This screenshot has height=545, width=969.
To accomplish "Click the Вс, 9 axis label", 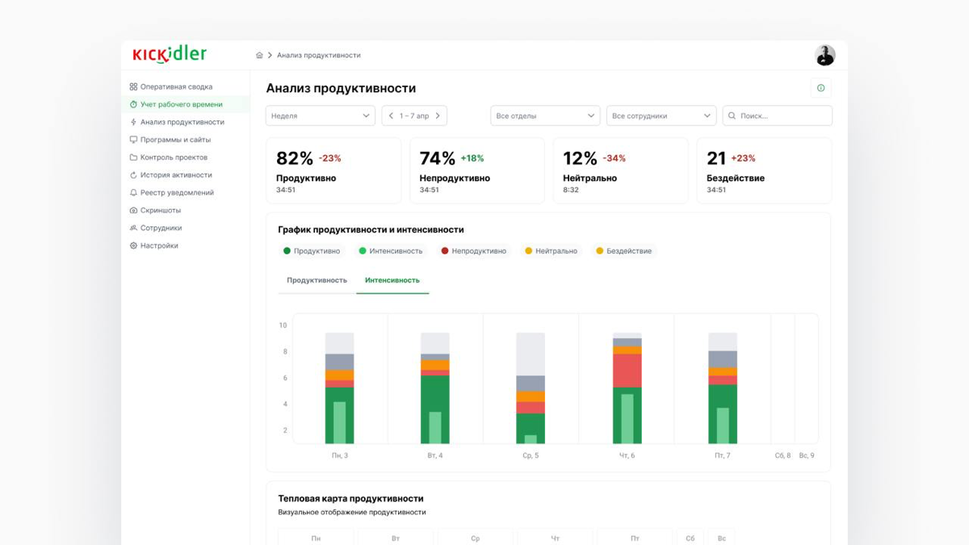I will pos(807,455).
